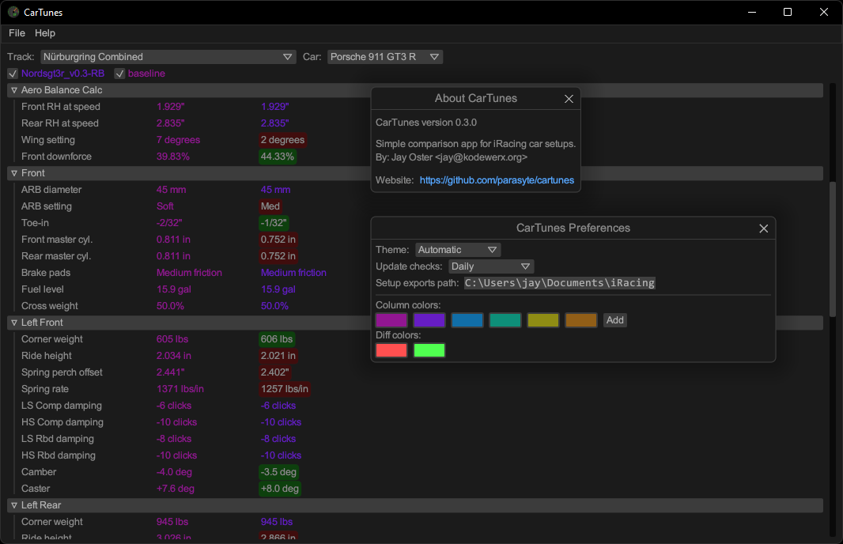Click the Wing setting row label

[48, 140]
